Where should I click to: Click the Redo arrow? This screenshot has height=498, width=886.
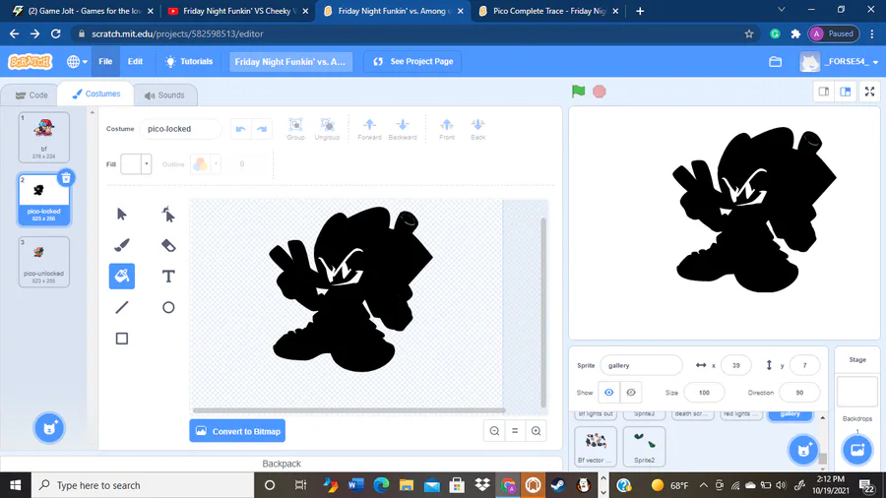point(262,129)
